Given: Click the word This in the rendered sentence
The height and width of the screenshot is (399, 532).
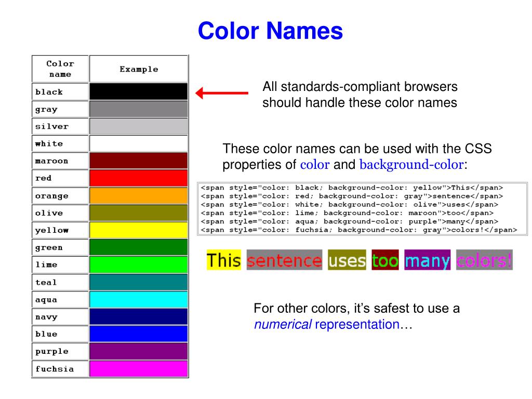Looking at the screenshot, I should 223,260.
